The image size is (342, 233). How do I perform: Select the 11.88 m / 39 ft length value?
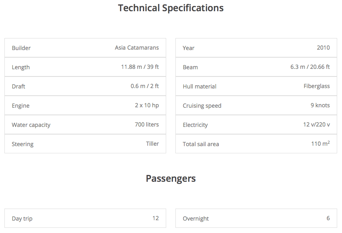point(140,67)
